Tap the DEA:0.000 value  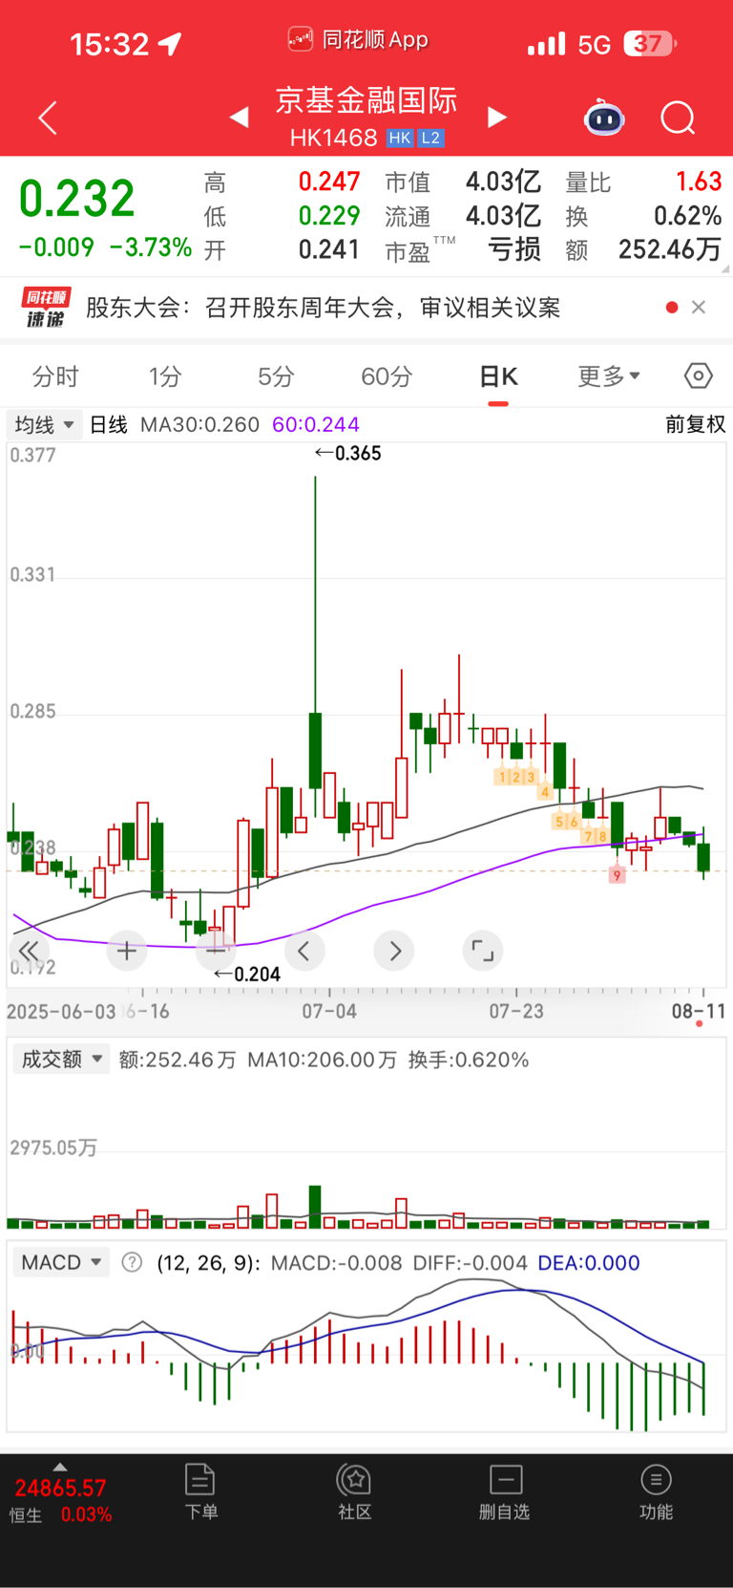click(x=589, y=1263)
